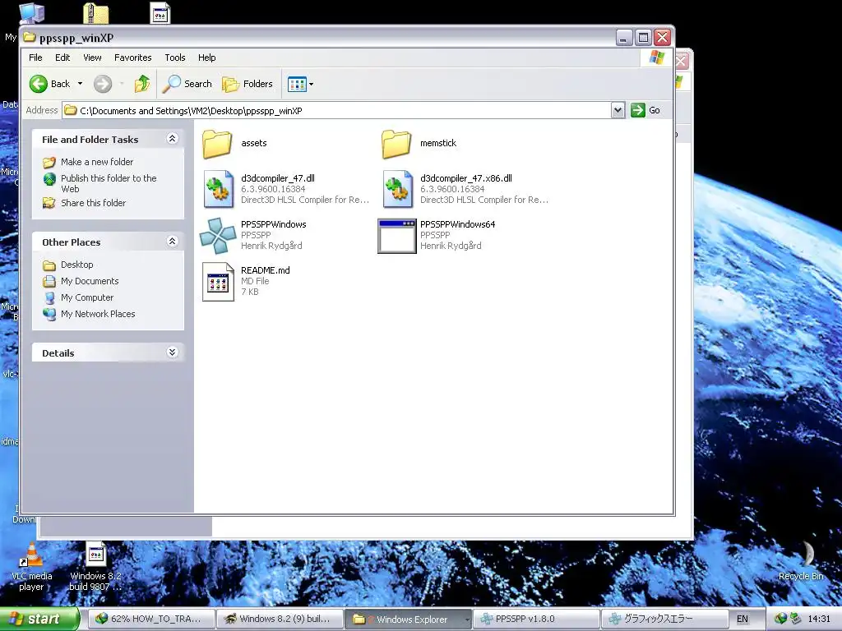Image resolution: width=842 pixels, height=631 pixels.
Task: Go up one folder level icon
Action: pos(142,84)
